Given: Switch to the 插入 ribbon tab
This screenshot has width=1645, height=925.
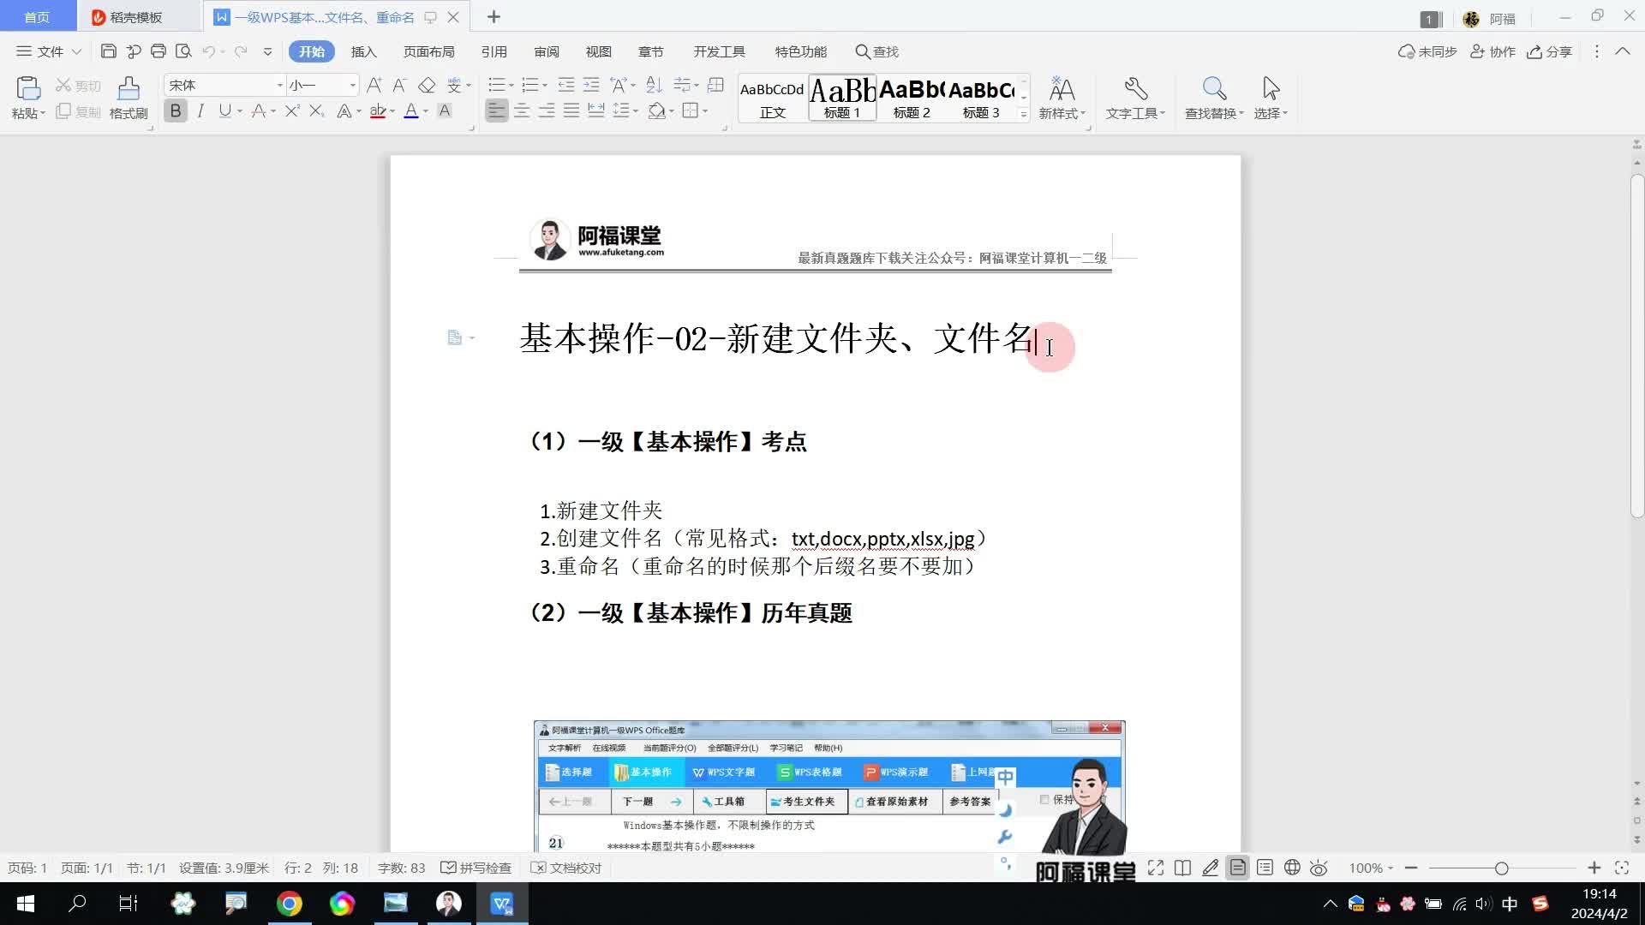Looking at the screenshot, I should [363, 51].
